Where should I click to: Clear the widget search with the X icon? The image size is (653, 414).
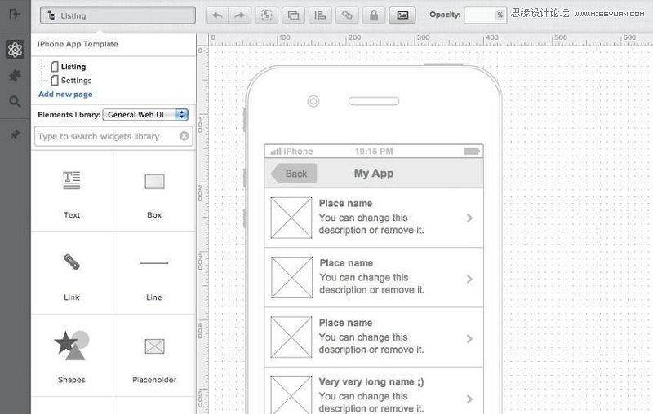pyautogui.click(x=184, y=136)
